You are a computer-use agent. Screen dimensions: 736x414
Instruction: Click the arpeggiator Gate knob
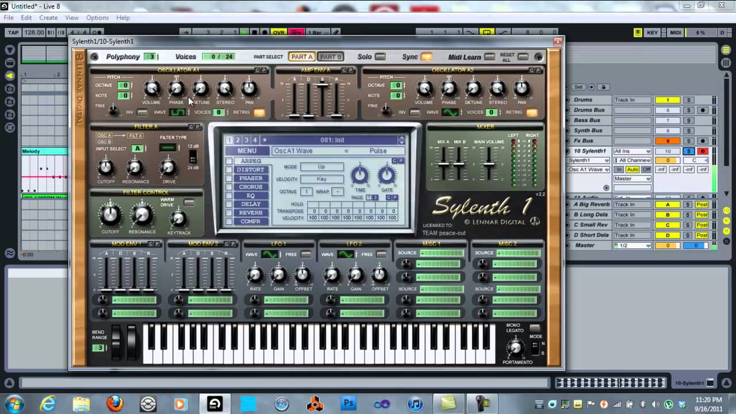[387, 175]
